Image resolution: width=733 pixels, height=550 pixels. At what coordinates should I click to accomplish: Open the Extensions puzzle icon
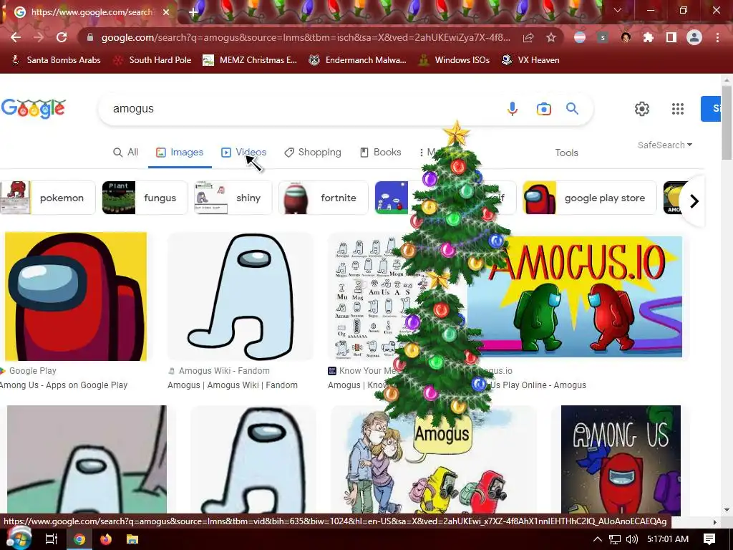649,37
